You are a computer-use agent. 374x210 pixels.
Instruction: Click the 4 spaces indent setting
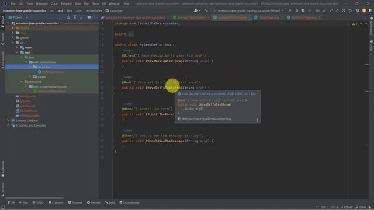[347, 207]
